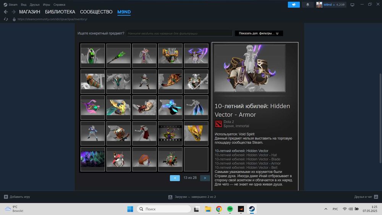Select the golden mask item thumbnail

point(196,133)
